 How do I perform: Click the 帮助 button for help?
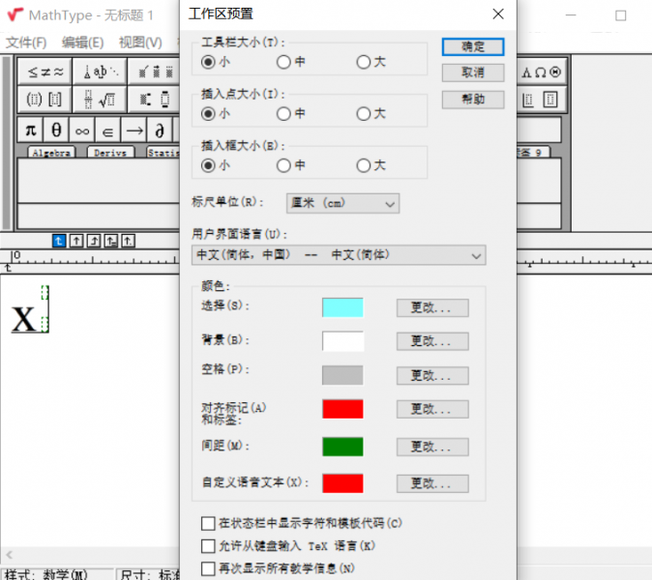(473, 100)
